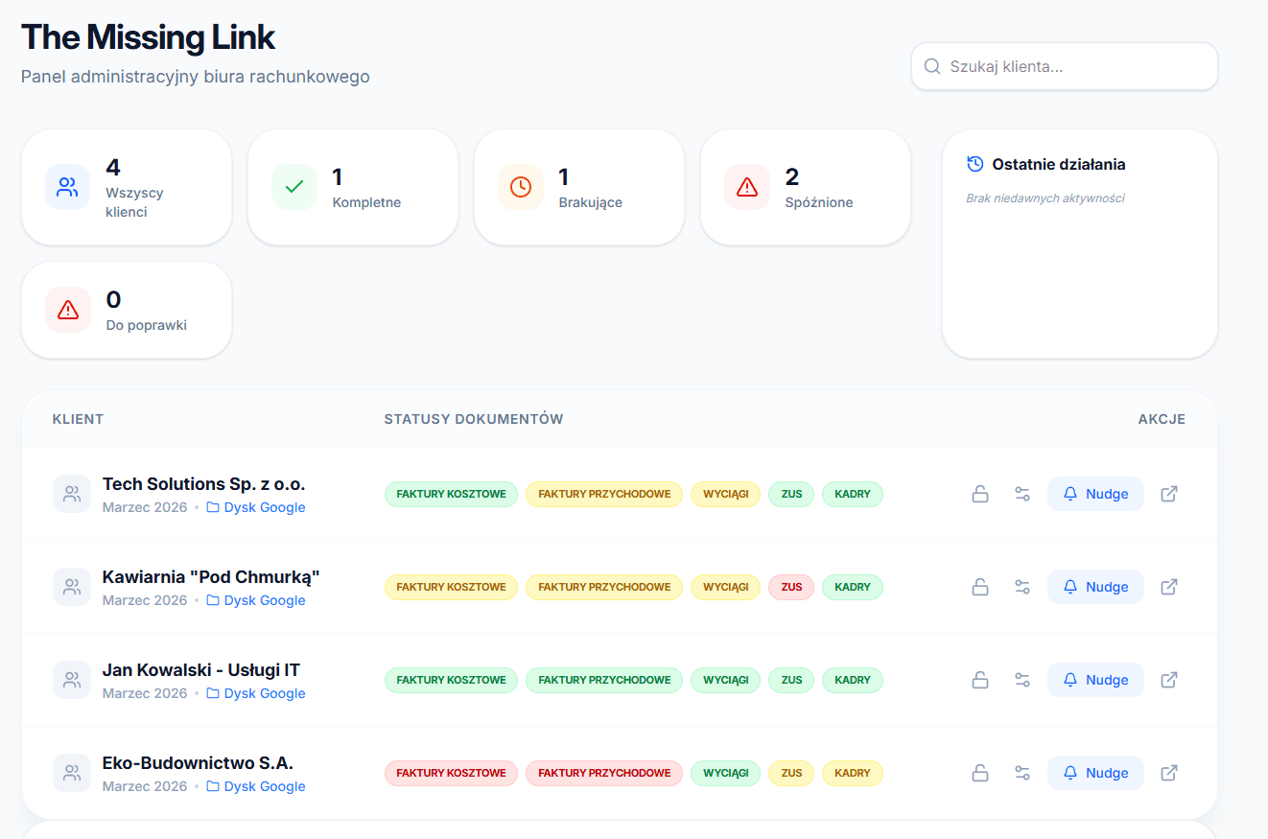Open Dysk Google link for Jan Kowalski

coord(256,693)
